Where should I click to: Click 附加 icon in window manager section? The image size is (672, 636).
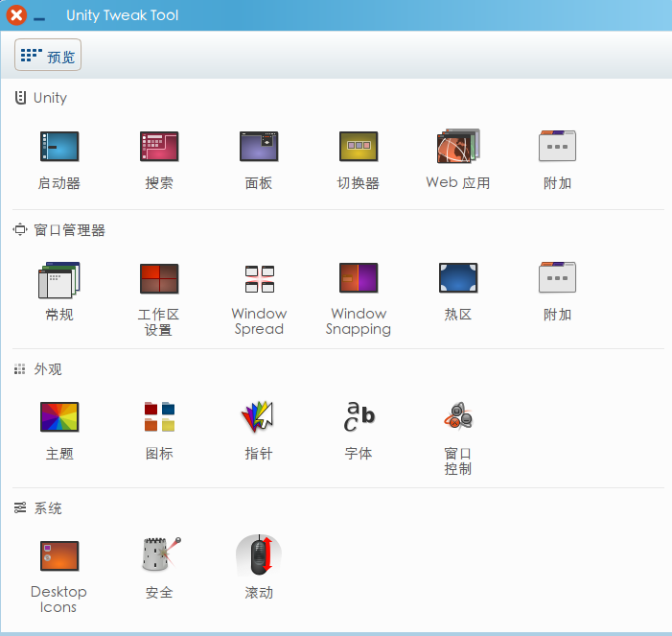(x=557, y=279)
